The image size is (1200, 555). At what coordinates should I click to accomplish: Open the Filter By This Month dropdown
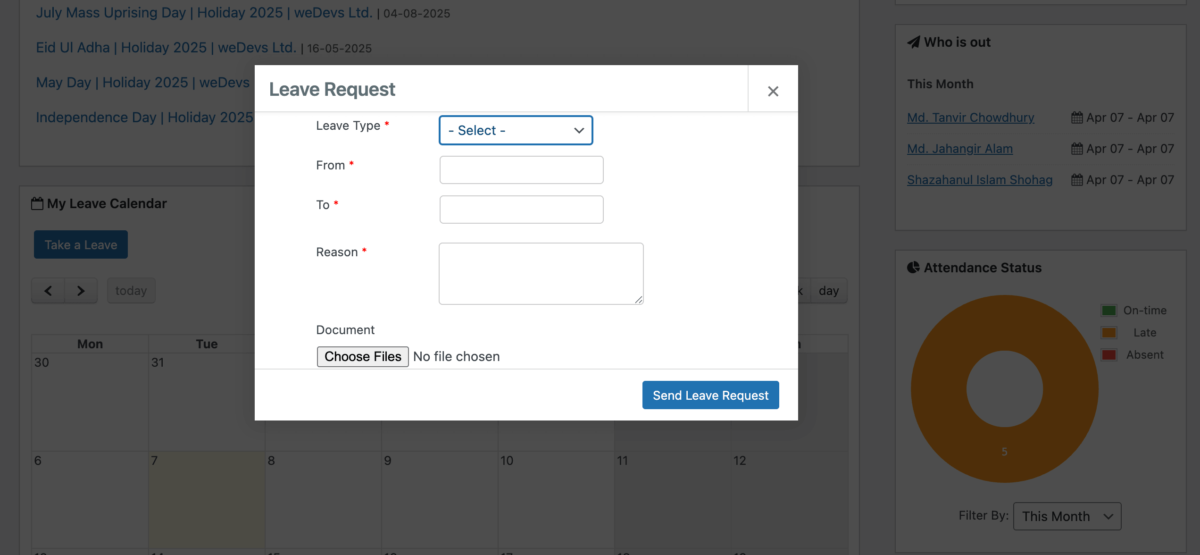coord(1067,516)
